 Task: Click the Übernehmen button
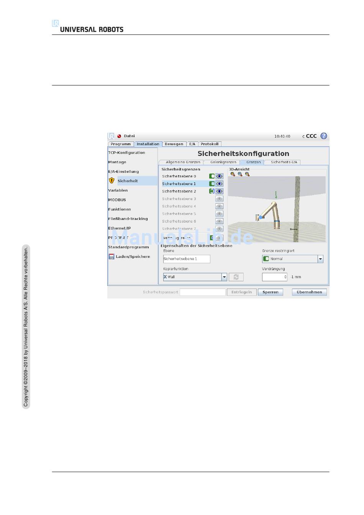pos(309,292)
